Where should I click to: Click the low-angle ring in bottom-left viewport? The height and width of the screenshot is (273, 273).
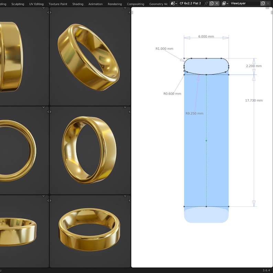(x=18, y=235)
